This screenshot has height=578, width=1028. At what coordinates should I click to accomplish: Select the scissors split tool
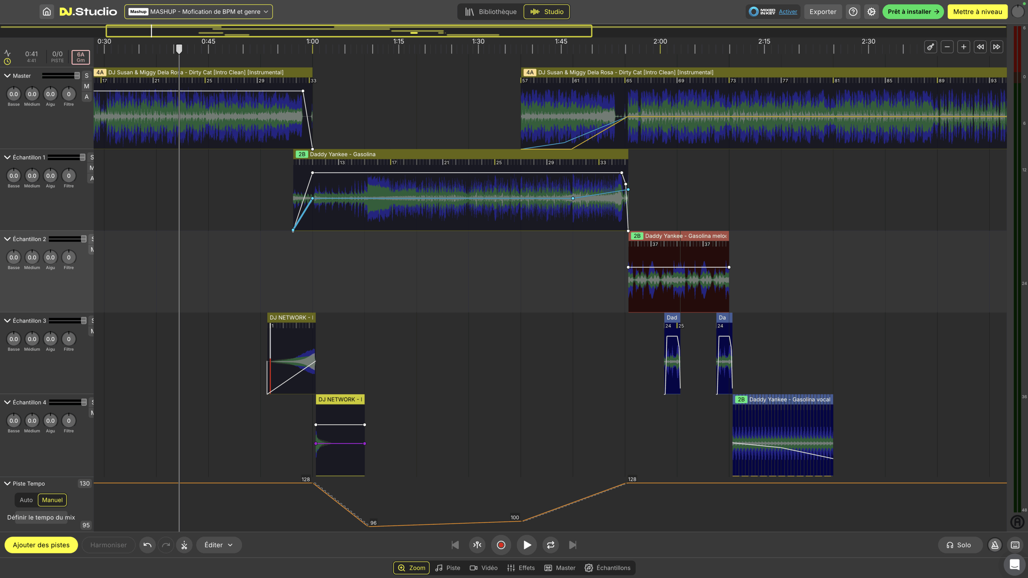(184, 545)
